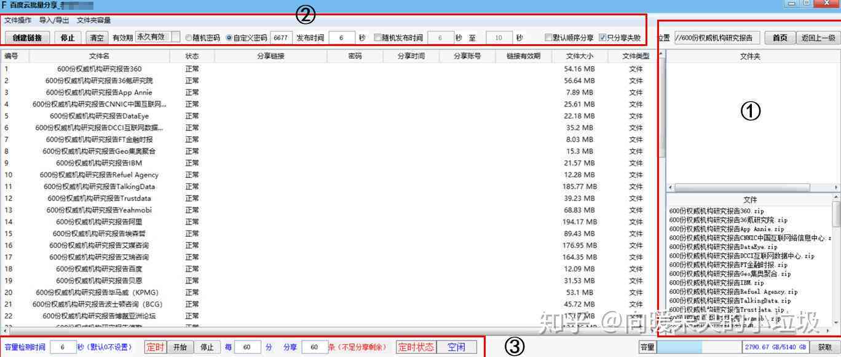Select table row 600份权威机构研究报告TalkingData
The image size is (841, 357).
click(x=328, y=186)
